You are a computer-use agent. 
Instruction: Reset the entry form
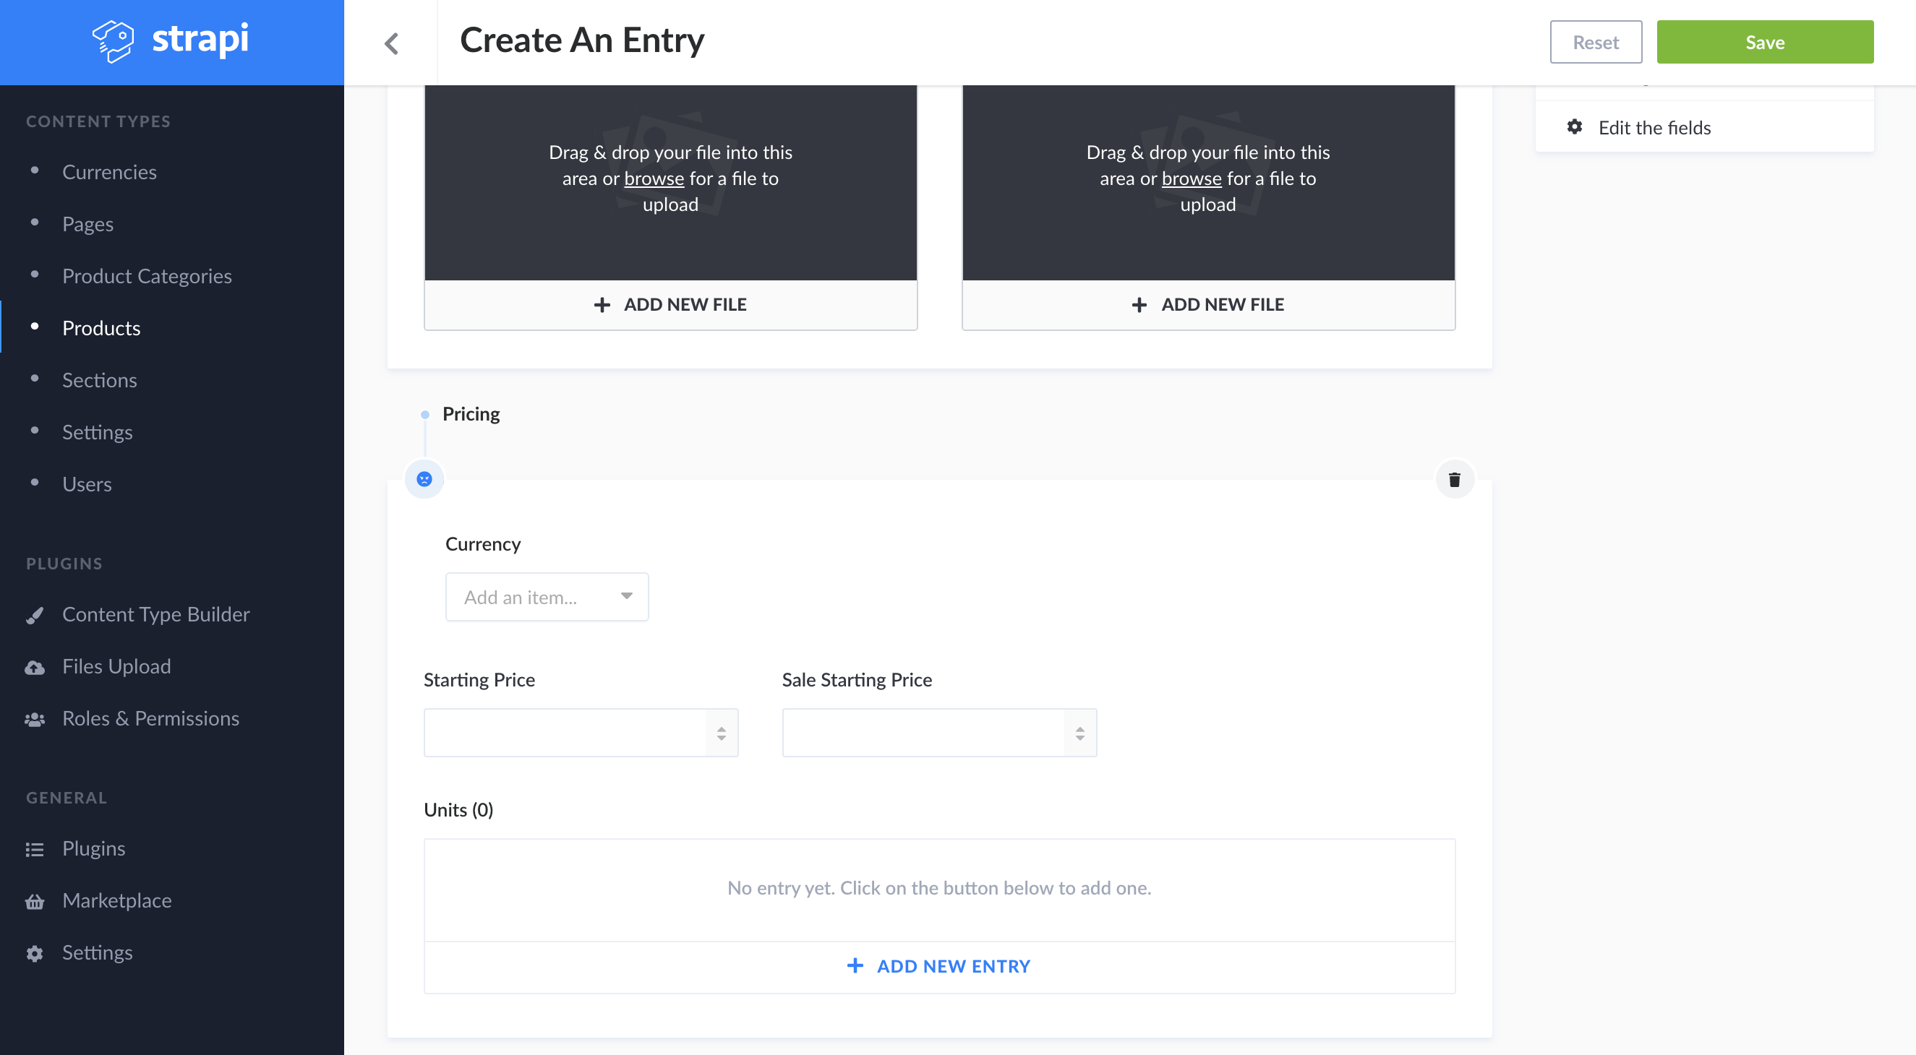(x=1596, y=42)
